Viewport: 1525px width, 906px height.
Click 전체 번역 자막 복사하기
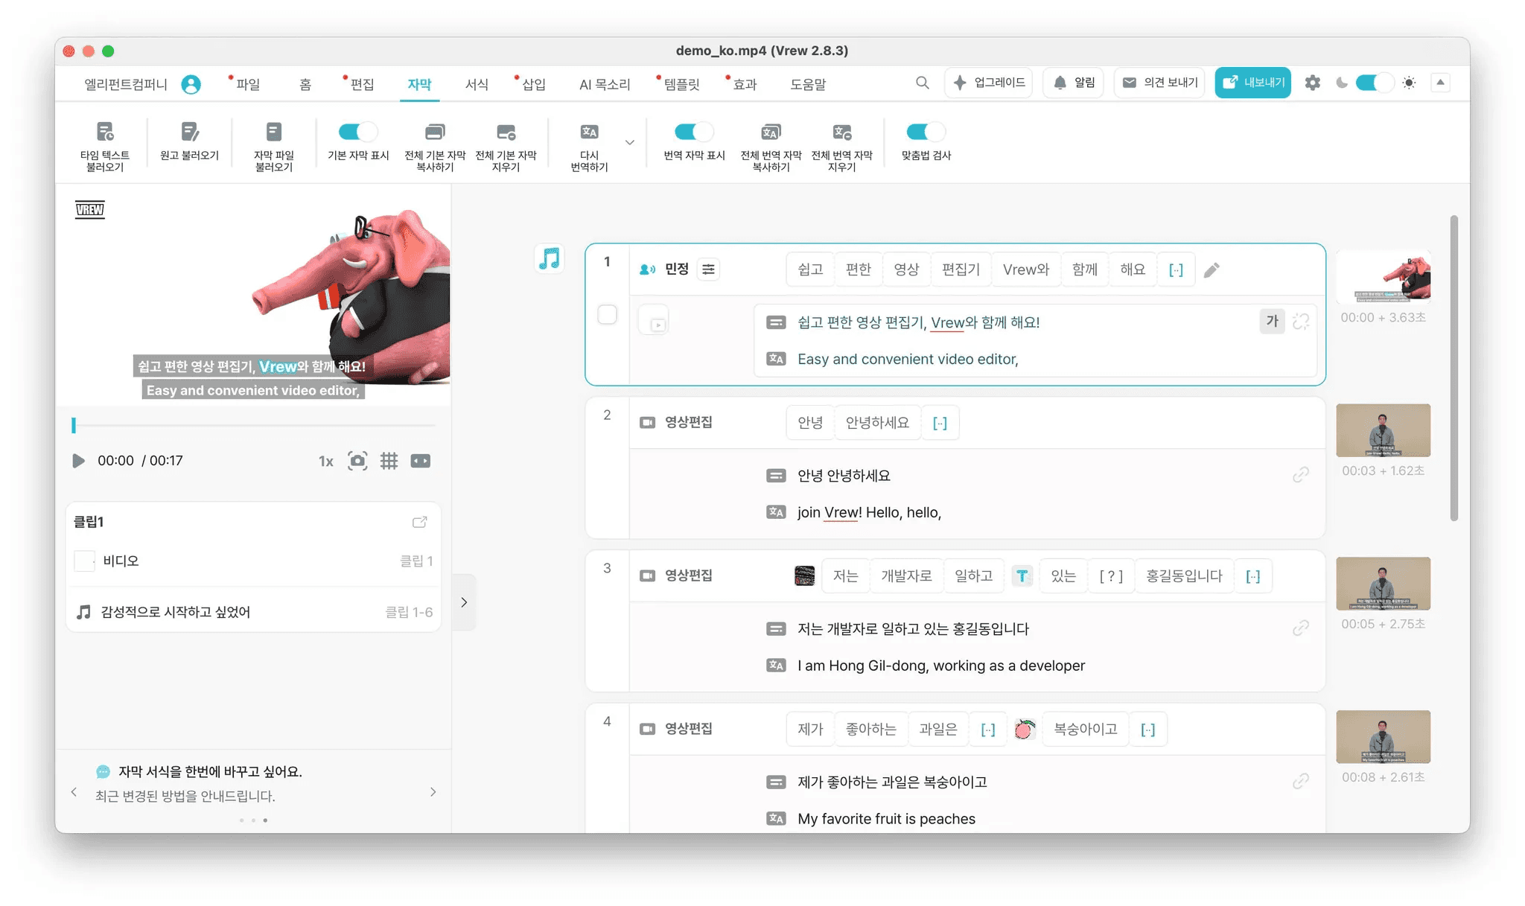pyautogui.click(x=771, y=146)
